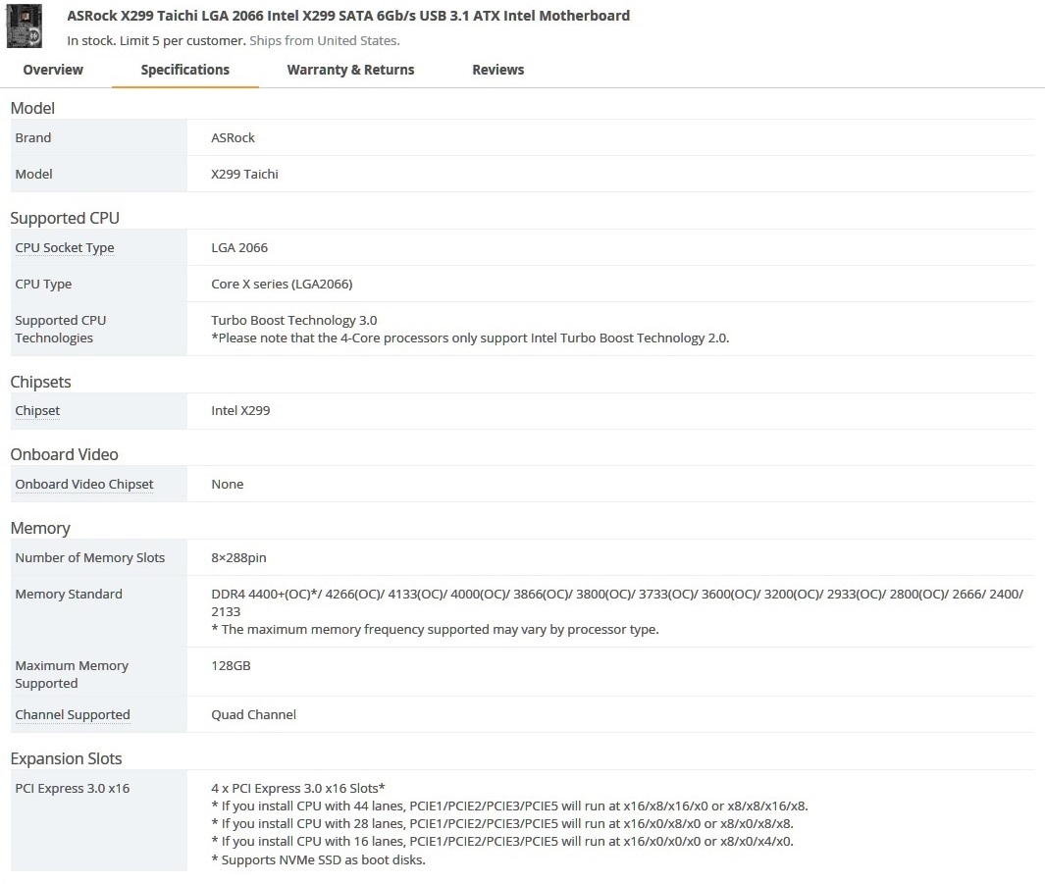Click the Channel Supported label
The width and height of the screenshot is (1045, 884).
click(73, 715)
